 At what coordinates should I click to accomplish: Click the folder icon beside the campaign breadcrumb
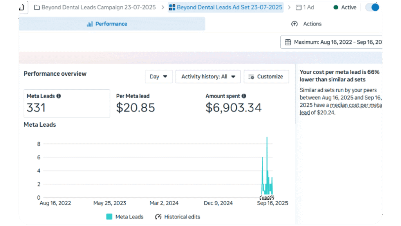37,7
